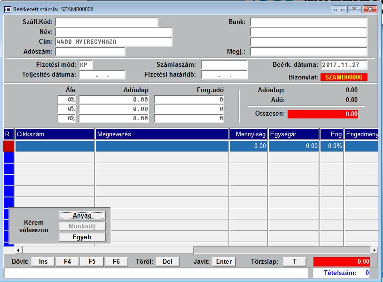Click the Tételszám counter value

coord(367,273)
